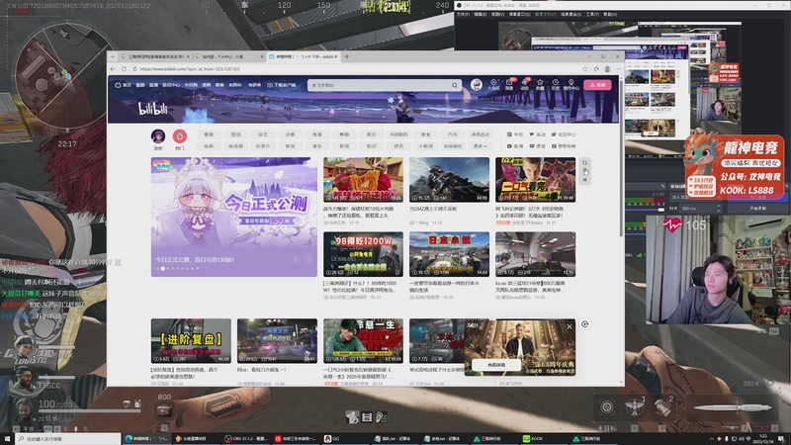Image resolution: width=791 pixels, height=445 pixels.
Task: Open 历史 history icon
Action: (x=555, y=84)
